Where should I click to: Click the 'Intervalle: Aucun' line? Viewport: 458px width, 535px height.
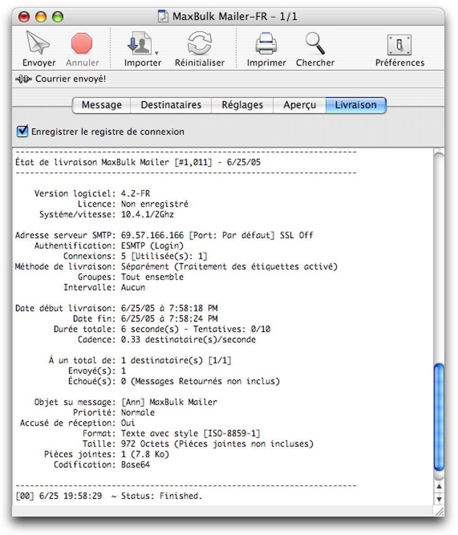click(104, 287)
